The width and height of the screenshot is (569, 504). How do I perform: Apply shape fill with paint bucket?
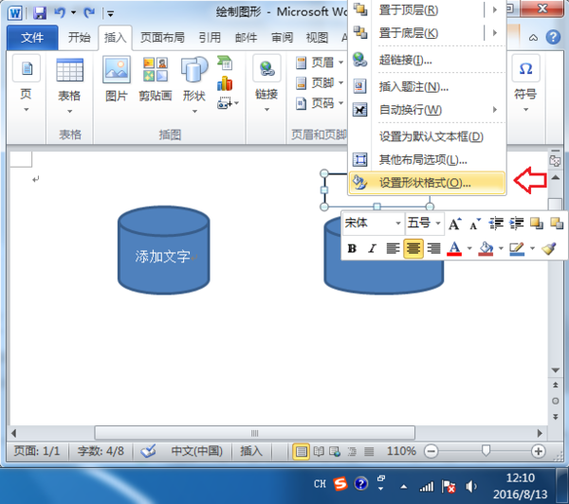click(486, 248)
